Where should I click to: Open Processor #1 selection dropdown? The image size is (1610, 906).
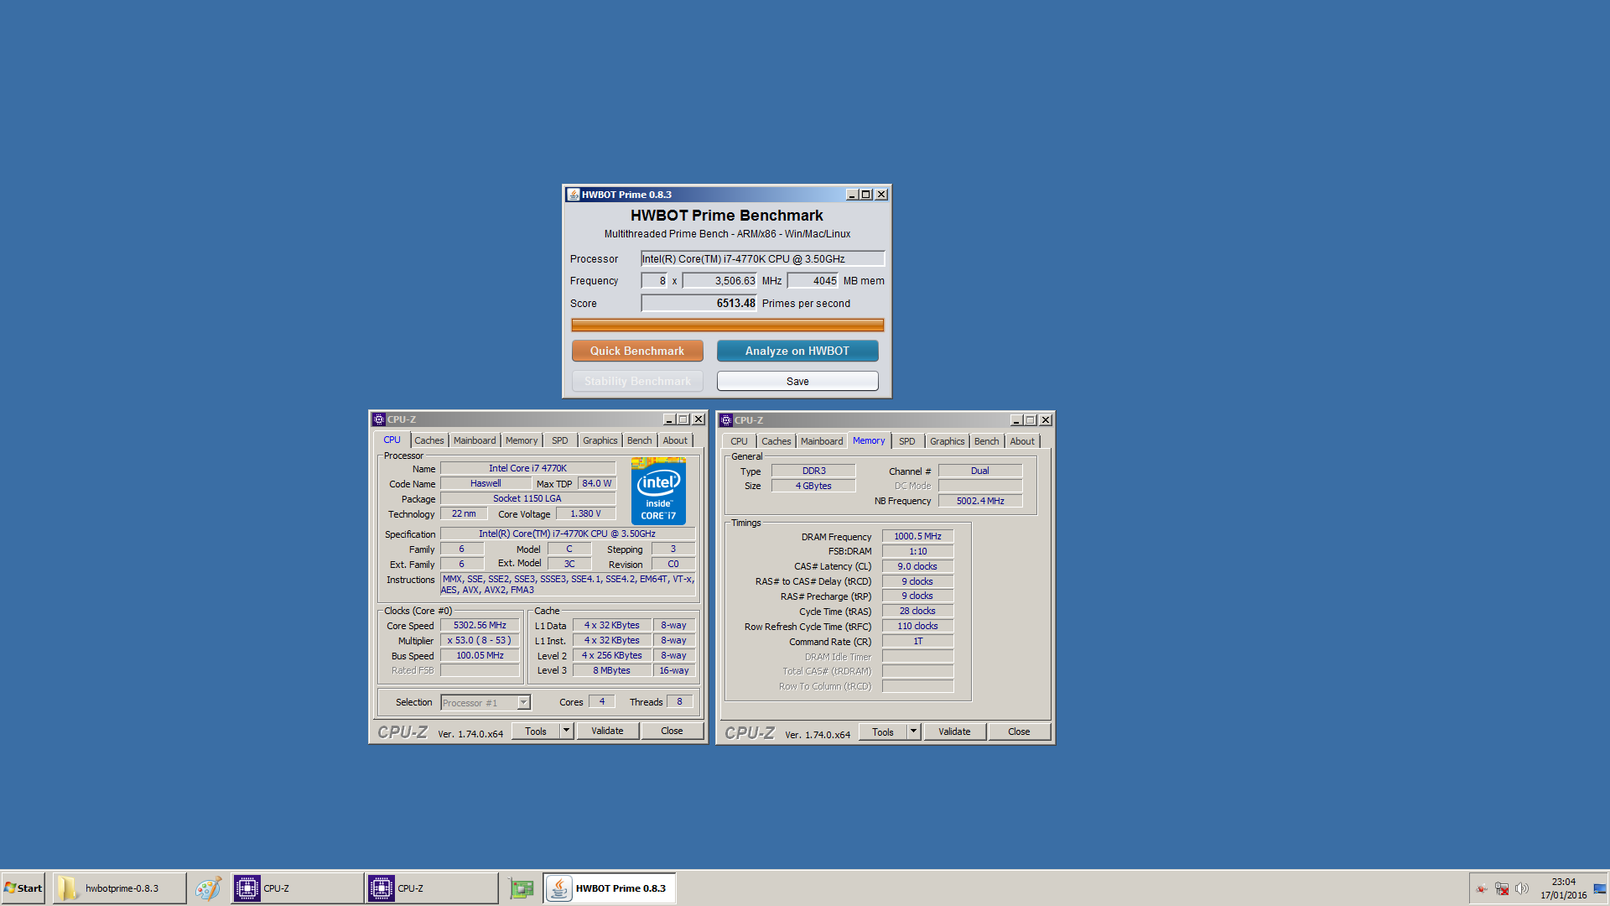coord(486,703)
